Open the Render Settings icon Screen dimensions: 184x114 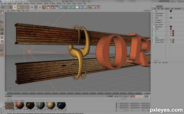tap(56, 7)
